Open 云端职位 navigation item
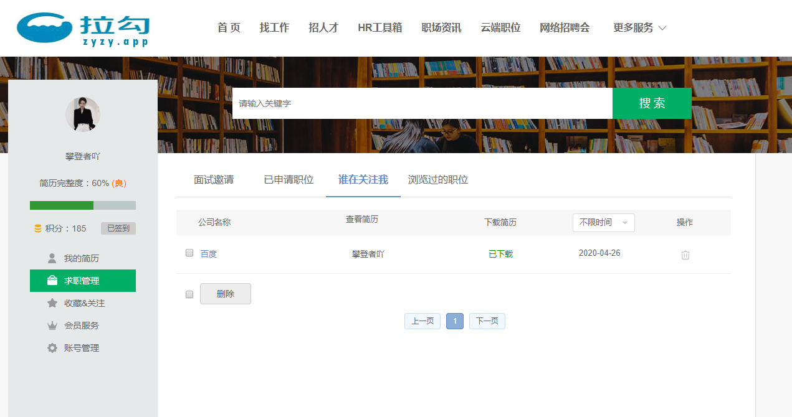 coord(500,28)
